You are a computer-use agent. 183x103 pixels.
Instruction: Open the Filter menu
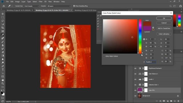(41, 2)
